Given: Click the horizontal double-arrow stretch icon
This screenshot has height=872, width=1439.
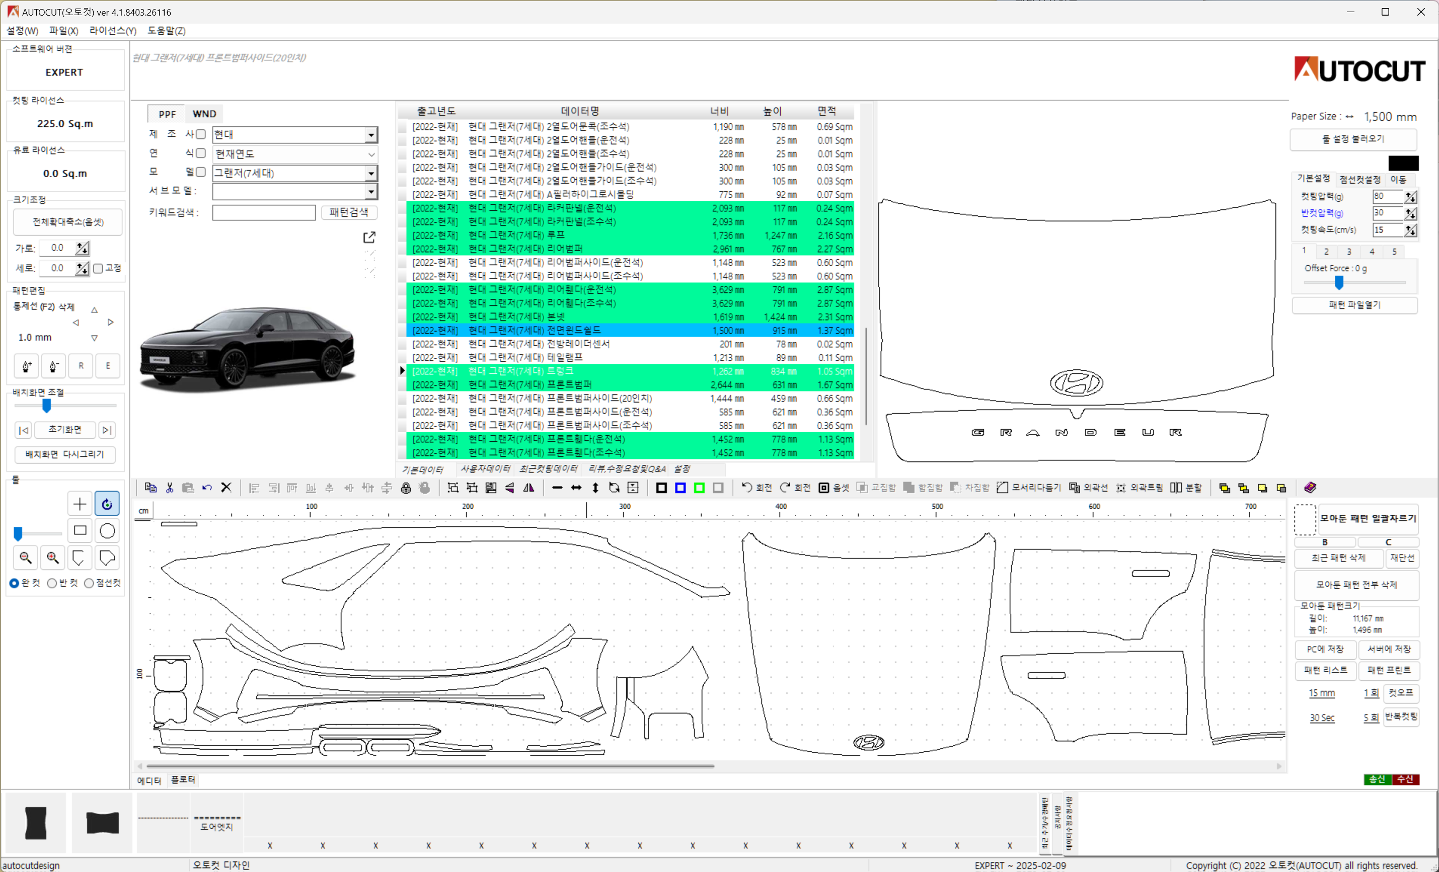Looking at the screenshot, I should 576,488.
